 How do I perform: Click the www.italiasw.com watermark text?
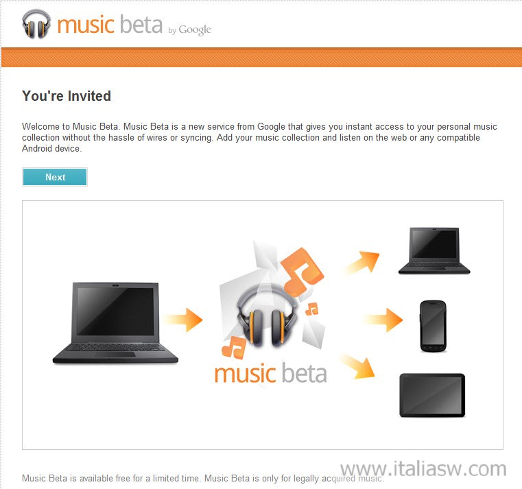tap(423, 468)
